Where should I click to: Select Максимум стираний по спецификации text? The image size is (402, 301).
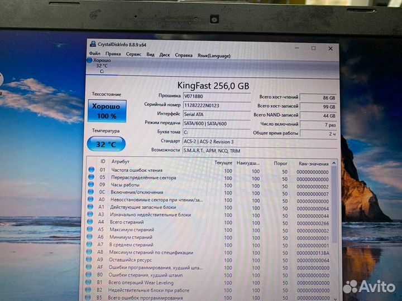[x=151, y=253]
